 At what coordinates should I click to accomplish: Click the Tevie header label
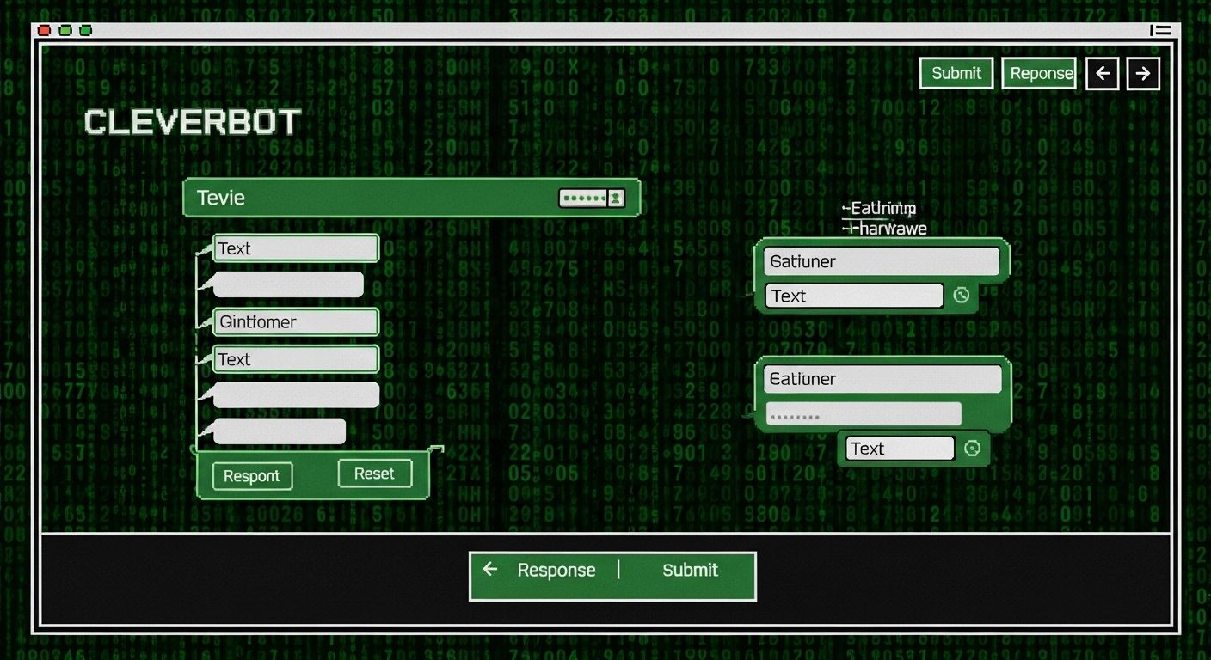(x=221, y=199)
